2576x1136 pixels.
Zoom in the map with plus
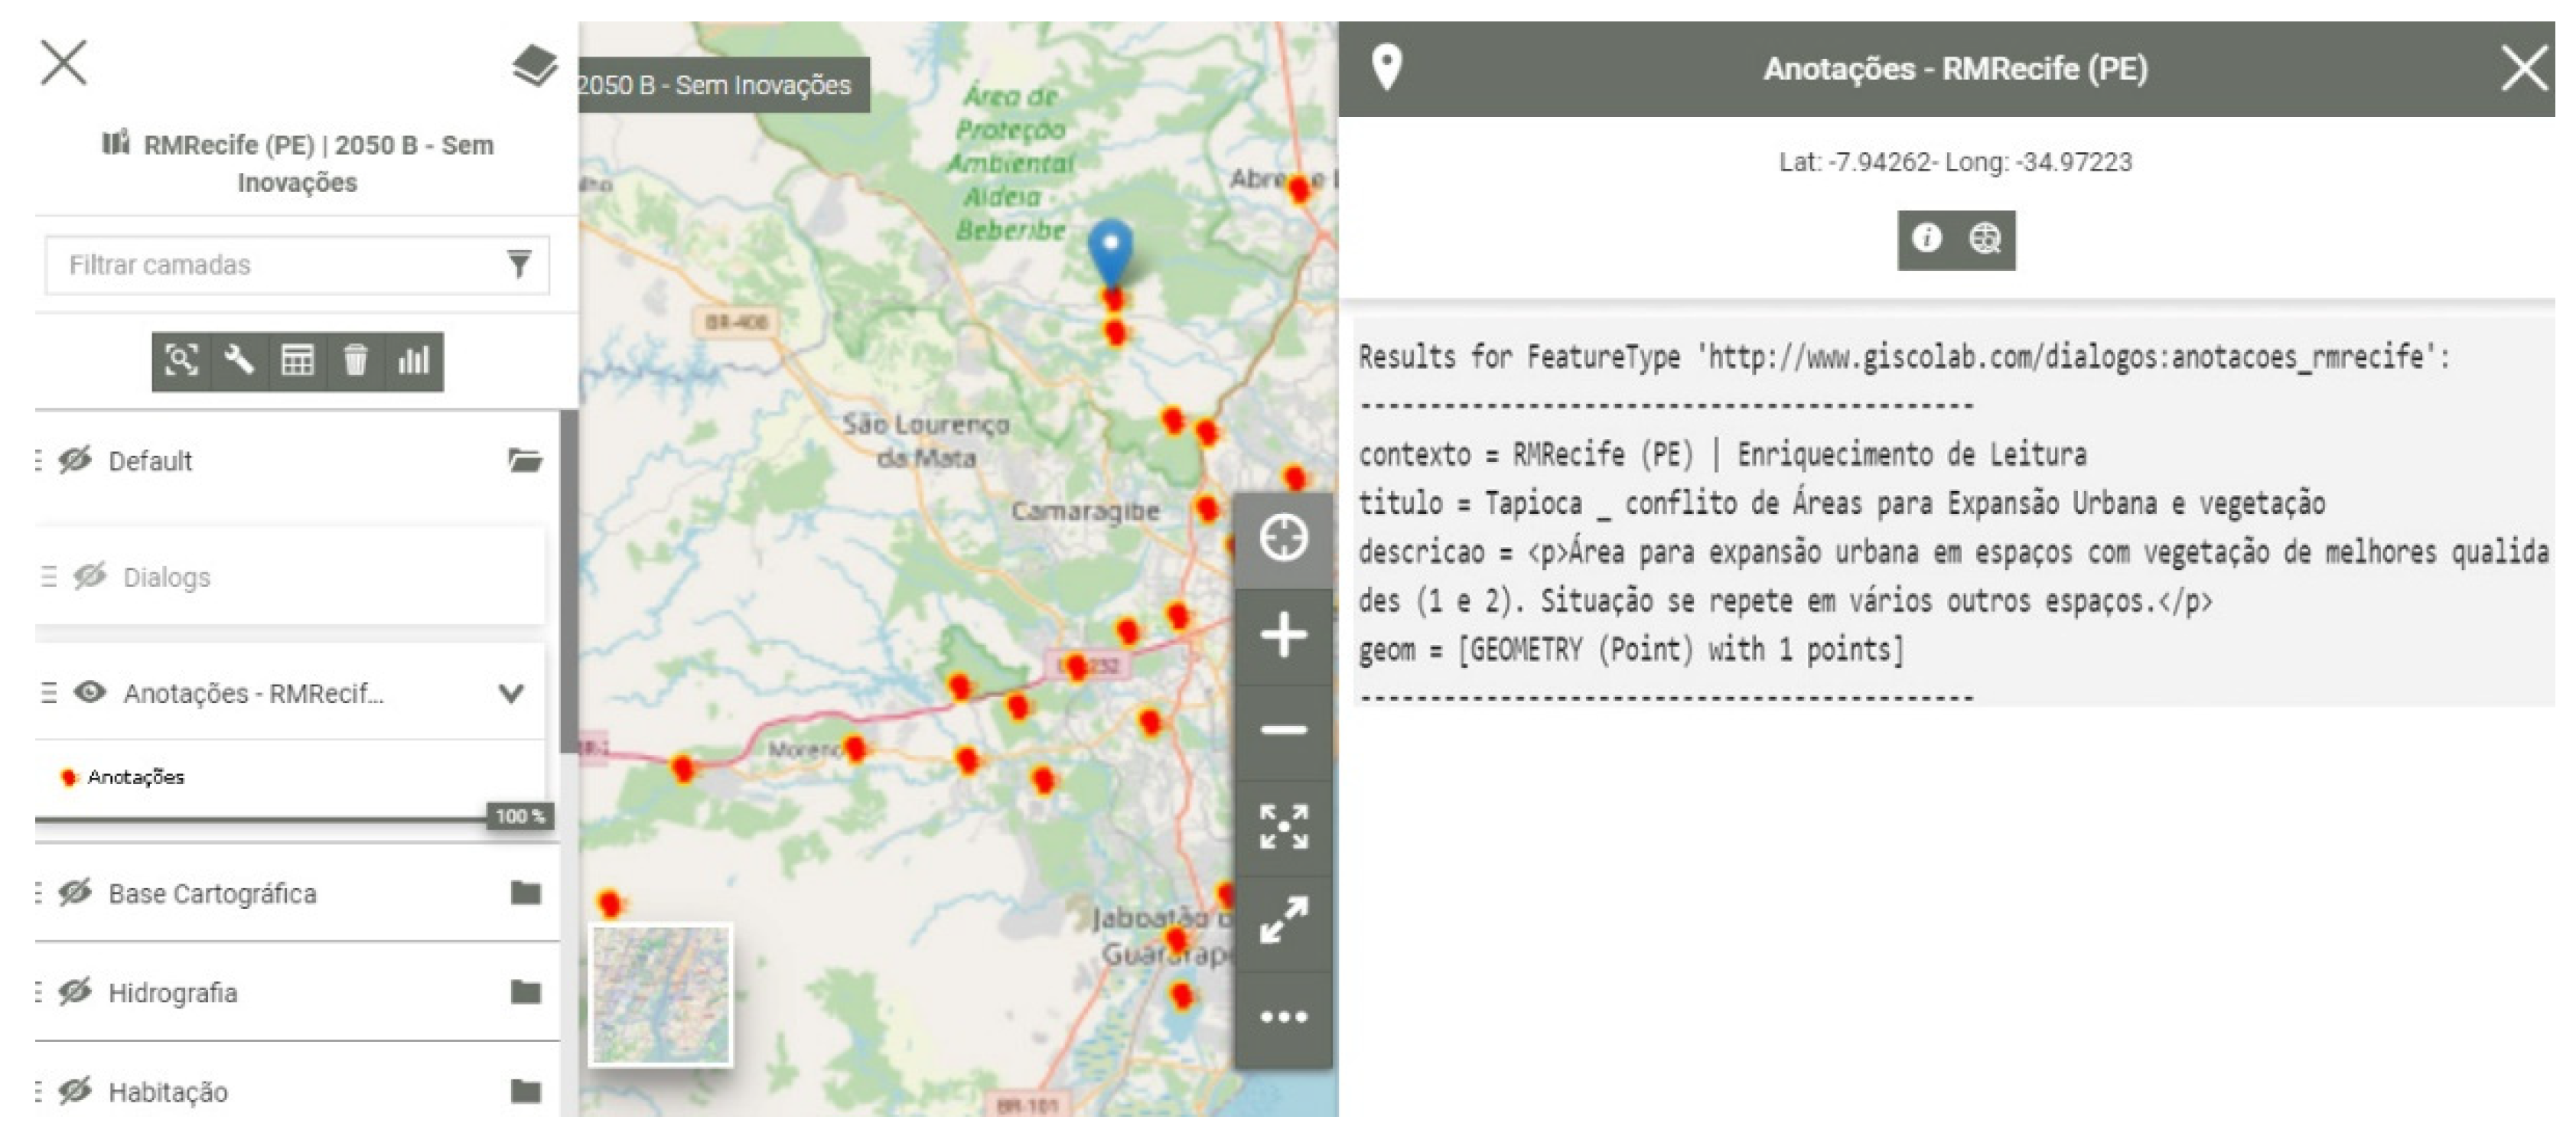[1283, 636]
